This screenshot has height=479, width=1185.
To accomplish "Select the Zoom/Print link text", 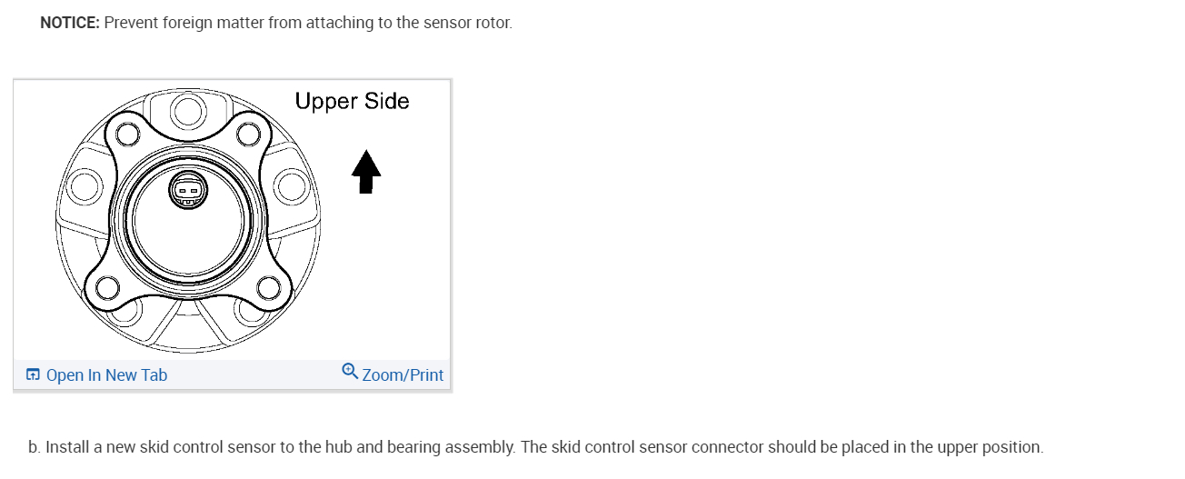I will tap(403, 375).
